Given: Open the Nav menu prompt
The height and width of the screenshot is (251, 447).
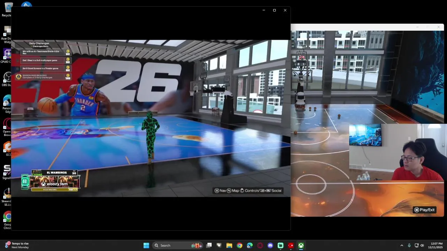Looking at the screenshot, I should 220,191.
